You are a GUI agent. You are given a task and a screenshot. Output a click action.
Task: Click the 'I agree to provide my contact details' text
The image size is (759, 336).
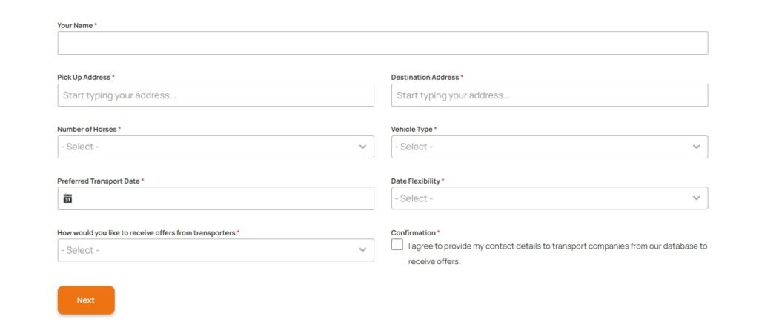coord(557,246)
